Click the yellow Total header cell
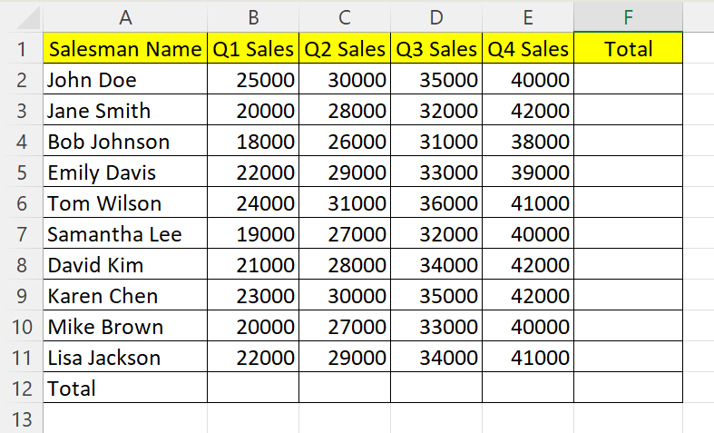714x433 pixels. coord(628,49)
